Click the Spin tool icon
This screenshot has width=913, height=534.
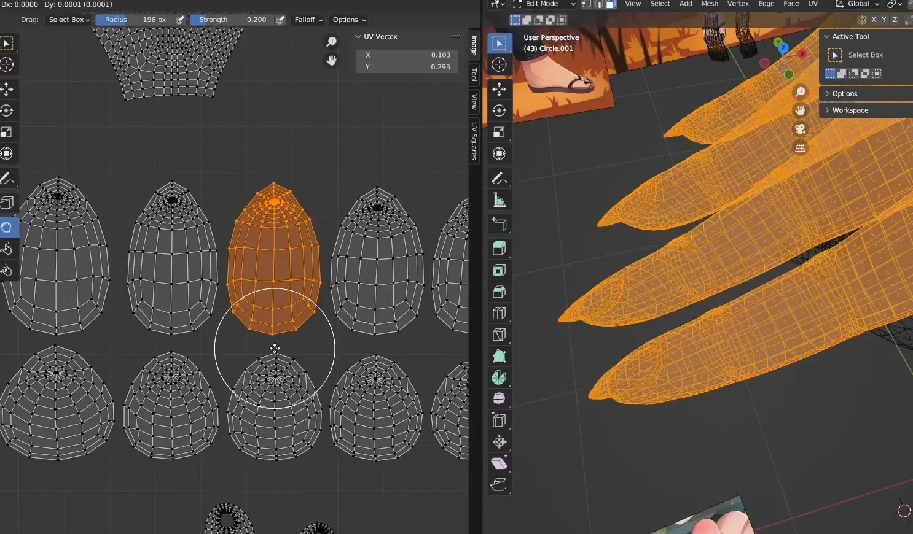(499, 377)
